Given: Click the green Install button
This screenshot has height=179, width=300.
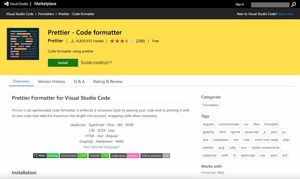Looking at the screenshot, I should 63,63.
